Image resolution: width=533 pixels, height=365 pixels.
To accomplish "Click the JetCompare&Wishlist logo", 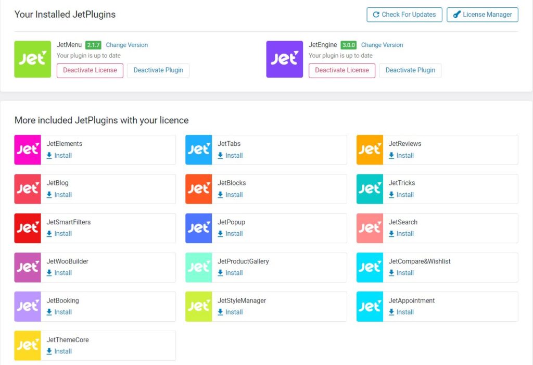I will pos(370,268).
